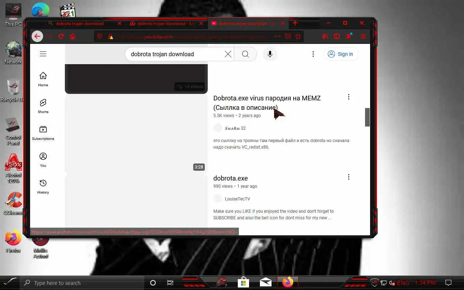Open more options for dobrota.exe video

coord(349,177)
